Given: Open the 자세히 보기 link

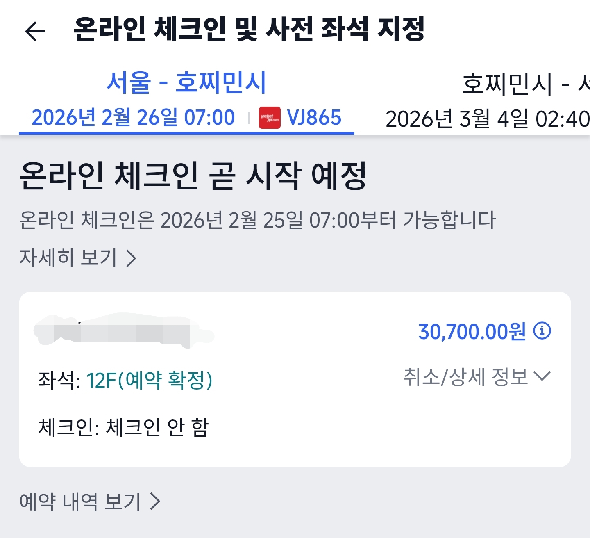Looking at the screenshot, I should pos(68,258).
